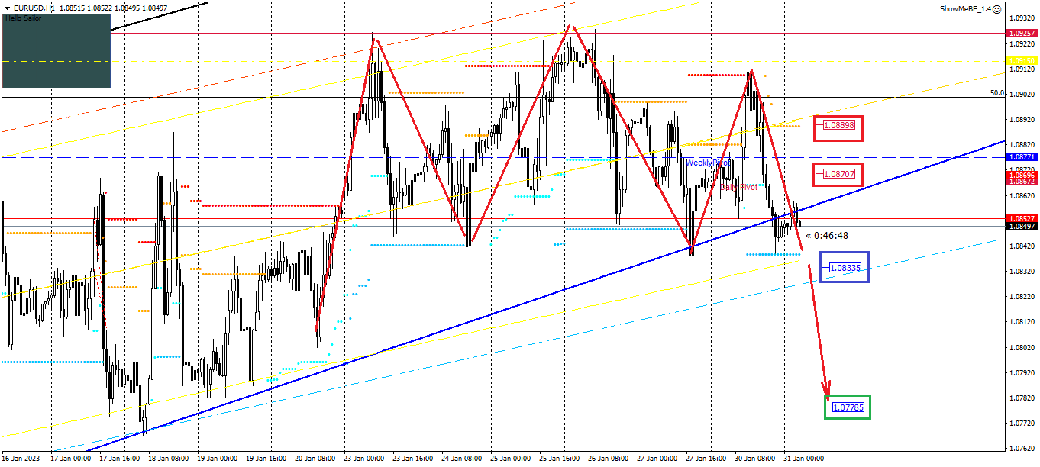1040x467 pixels.
Task: Click the 1.08920 price scale value
Action: [x=1022, y=119]
